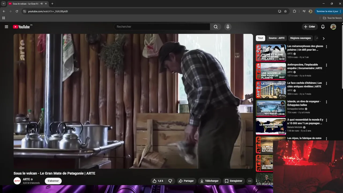This screenshot has height=193, width=343.
Task: Go back with the browser back arrow
Action: (x=4, y=11)
